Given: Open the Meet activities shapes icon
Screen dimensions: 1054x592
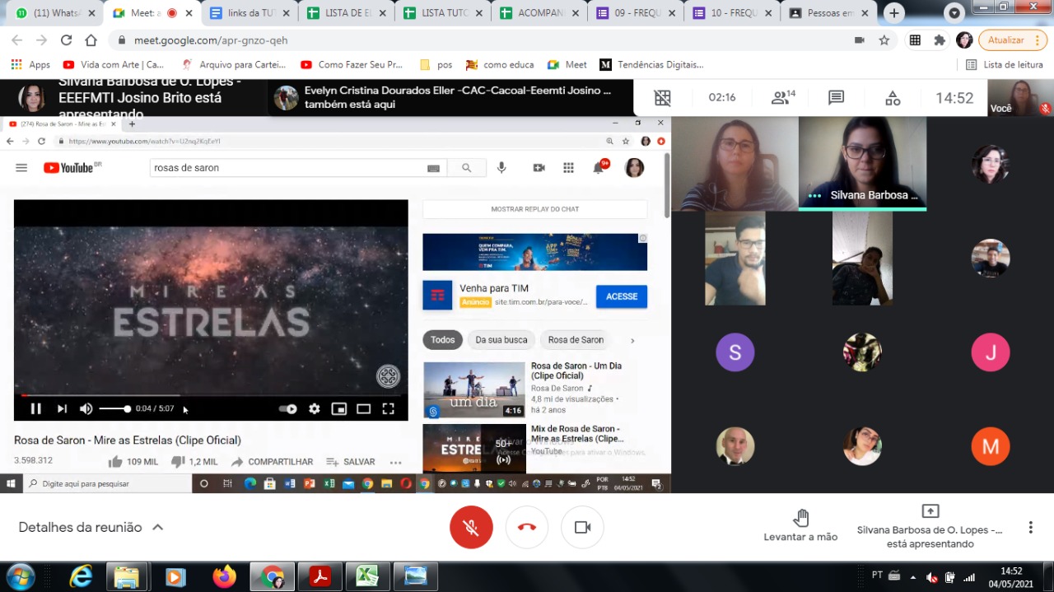Looking at the screenshot, I should 893,98.
